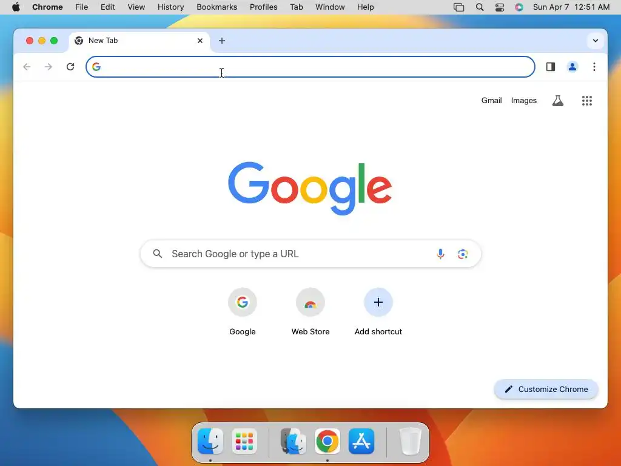Close the New Tab tab
This screenshot has height=466, width=621.
tap(200, 41)
